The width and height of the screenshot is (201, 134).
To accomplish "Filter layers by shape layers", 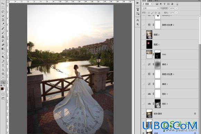I will click(x=168, y=4).
